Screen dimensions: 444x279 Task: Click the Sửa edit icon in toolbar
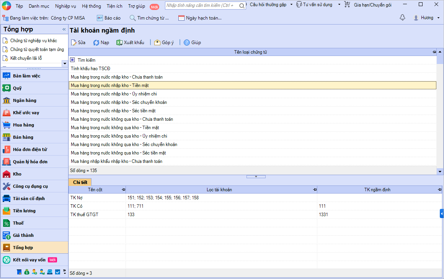[x=74, y=43]
